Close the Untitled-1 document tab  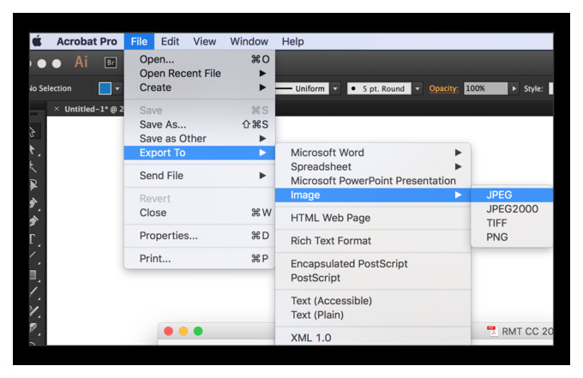pos(57,109)
